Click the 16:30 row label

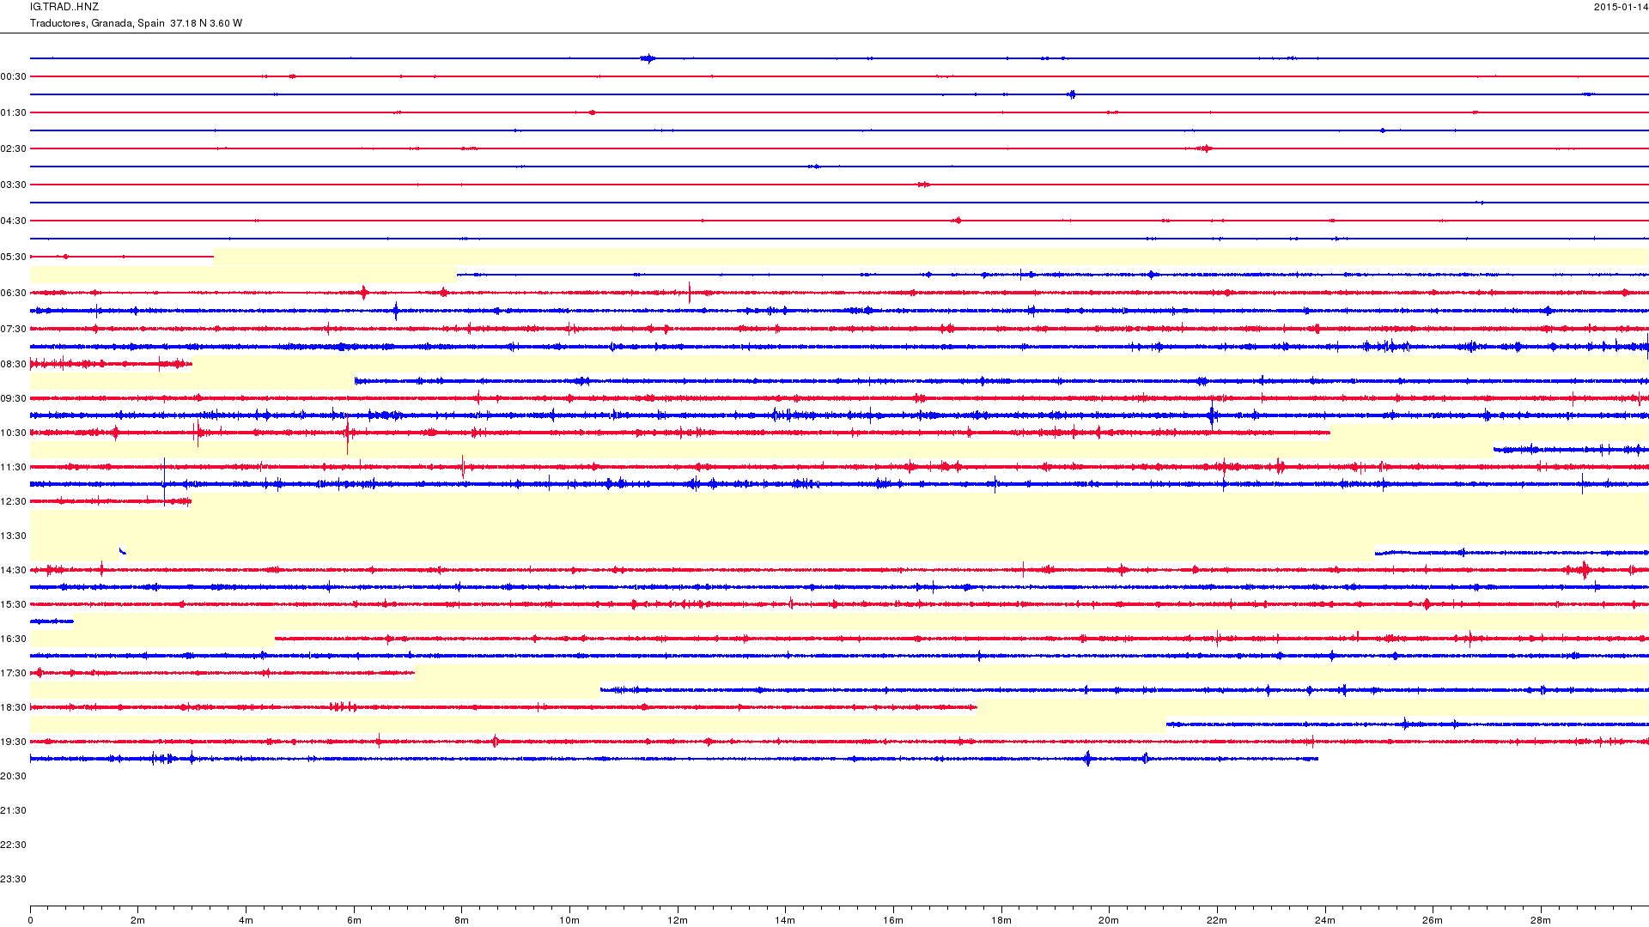(14, 639)
